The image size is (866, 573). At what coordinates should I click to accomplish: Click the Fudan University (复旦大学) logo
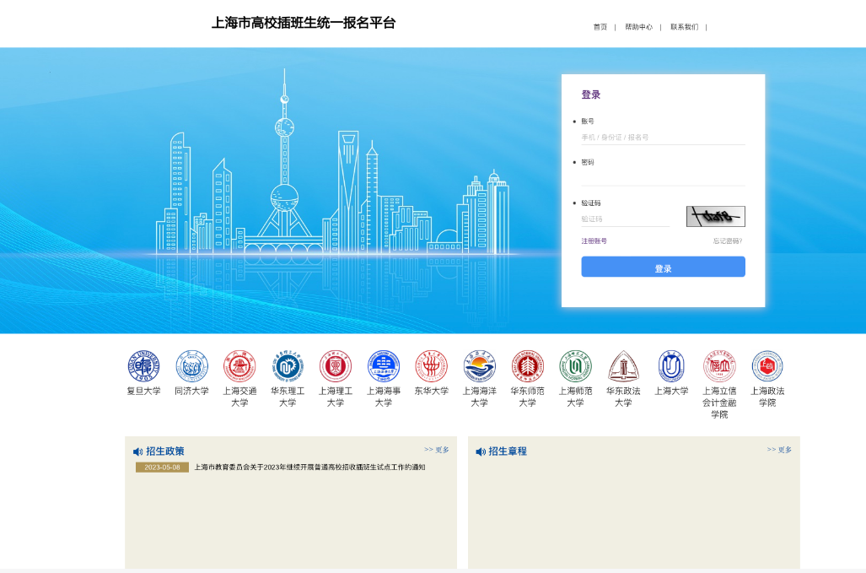(x=143, y=367)
